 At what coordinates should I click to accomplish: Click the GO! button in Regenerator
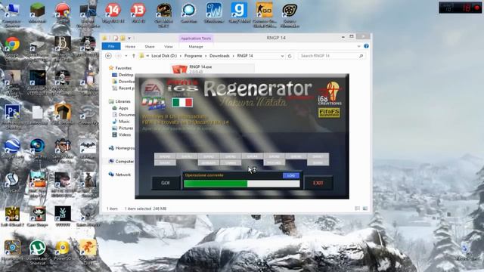166,183
